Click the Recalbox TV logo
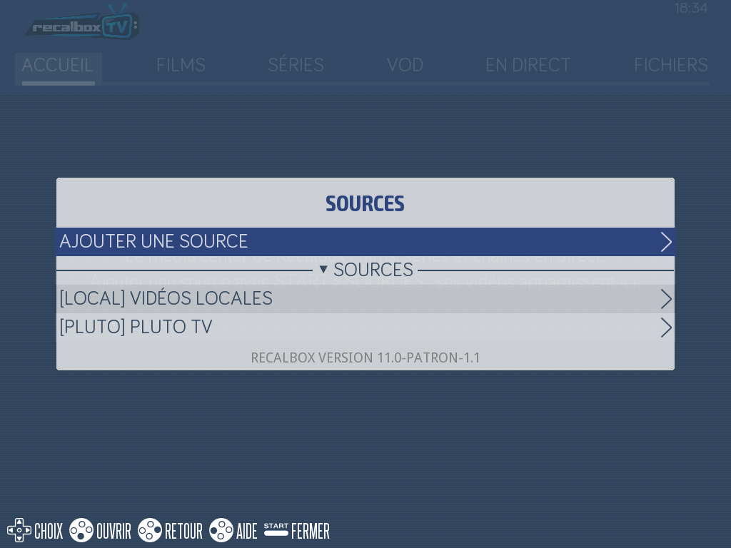 (x=82, y=23)
